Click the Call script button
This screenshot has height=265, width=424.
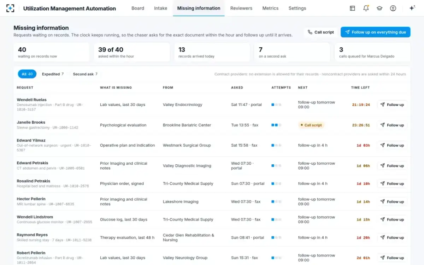(x=321, y=32)
